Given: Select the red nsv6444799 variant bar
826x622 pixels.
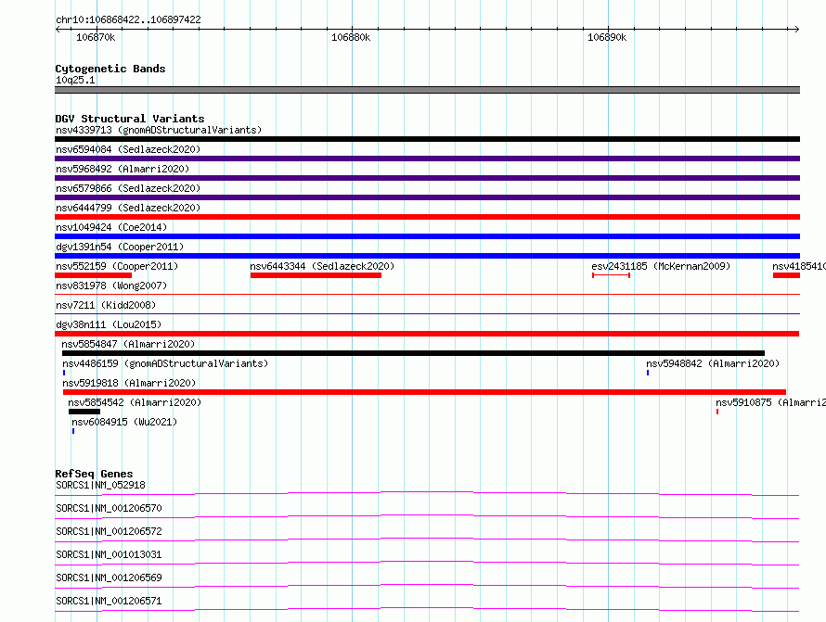Looking at the screenshot, I should pyautogui.click(x=427, y=217).
